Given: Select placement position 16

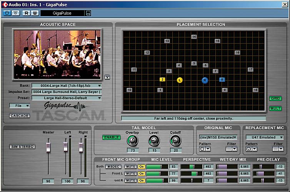Looking at the screenshot, I should (x=237, y=52).
